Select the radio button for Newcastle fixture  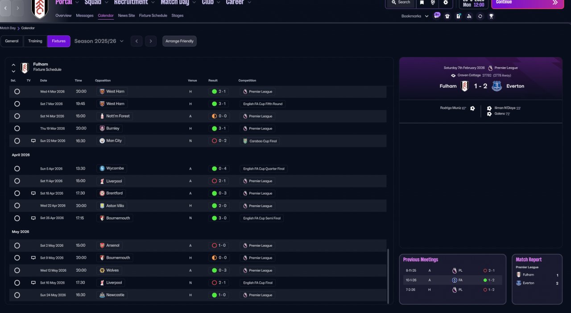[17, 295]
